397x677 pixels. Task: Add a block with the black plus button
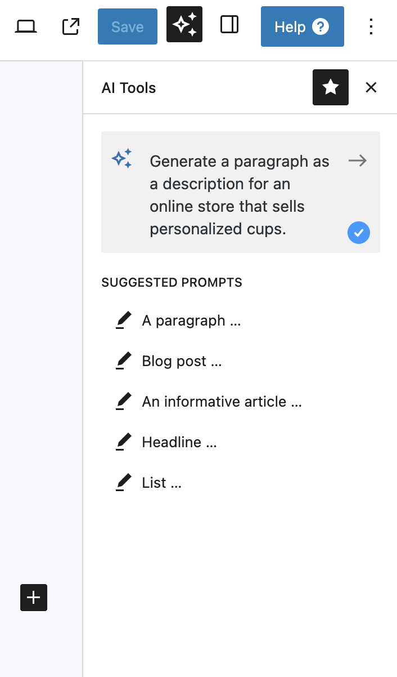point(34,598)
